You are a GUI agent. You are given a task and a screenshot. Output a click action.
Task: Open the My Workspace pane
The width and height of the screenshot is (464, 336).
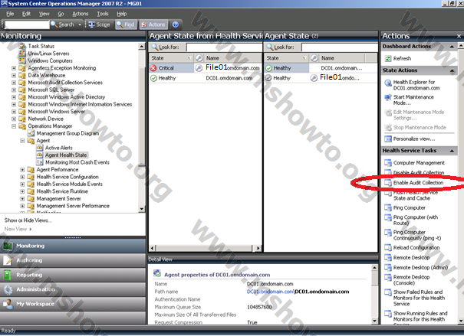pyautogui.click(x=73, y=304)
